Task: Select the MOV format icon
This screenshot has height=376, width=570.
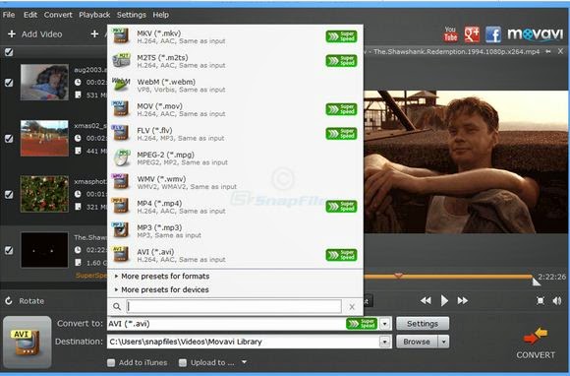Action: (x=121, y=109)
